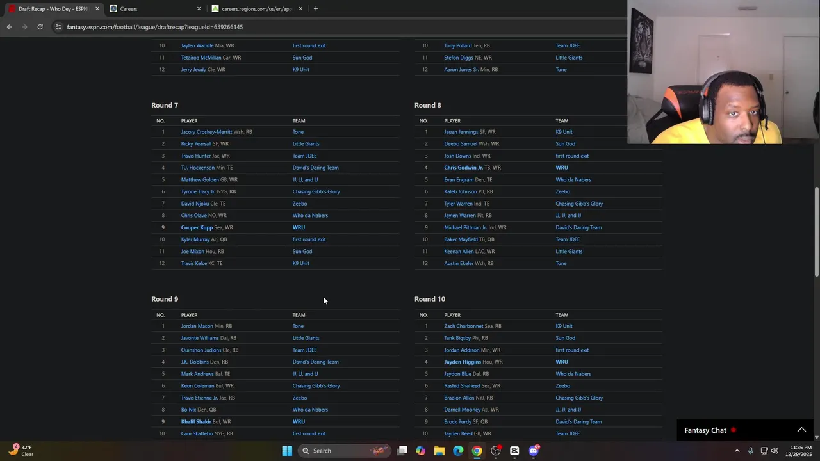The width and height of the screenshot is (820, 461).
Task: Open Brock Purdy player link
Action: tap(458, 422)
